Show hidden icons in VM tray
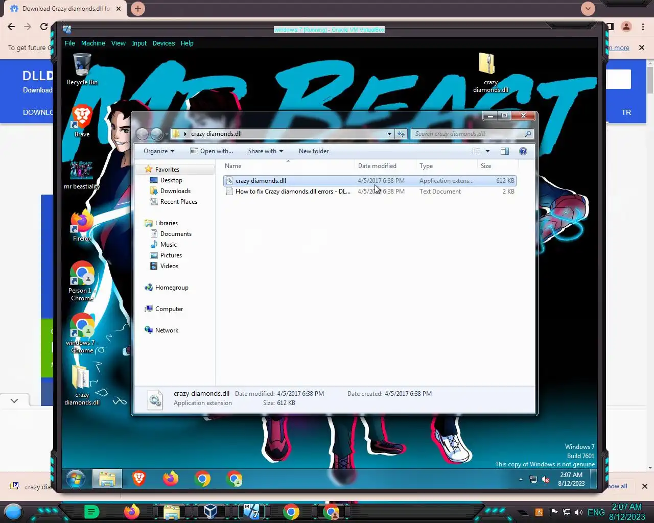The height and width of the screenshot is (523, 654). (x=521, y=479)
